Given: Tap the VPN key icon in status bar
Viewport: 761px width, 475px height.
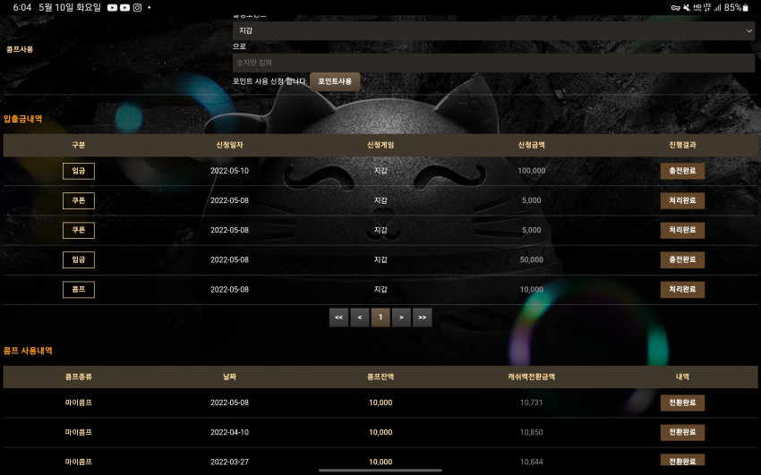Looking at the screenshot, I should (x=676, y=8).
